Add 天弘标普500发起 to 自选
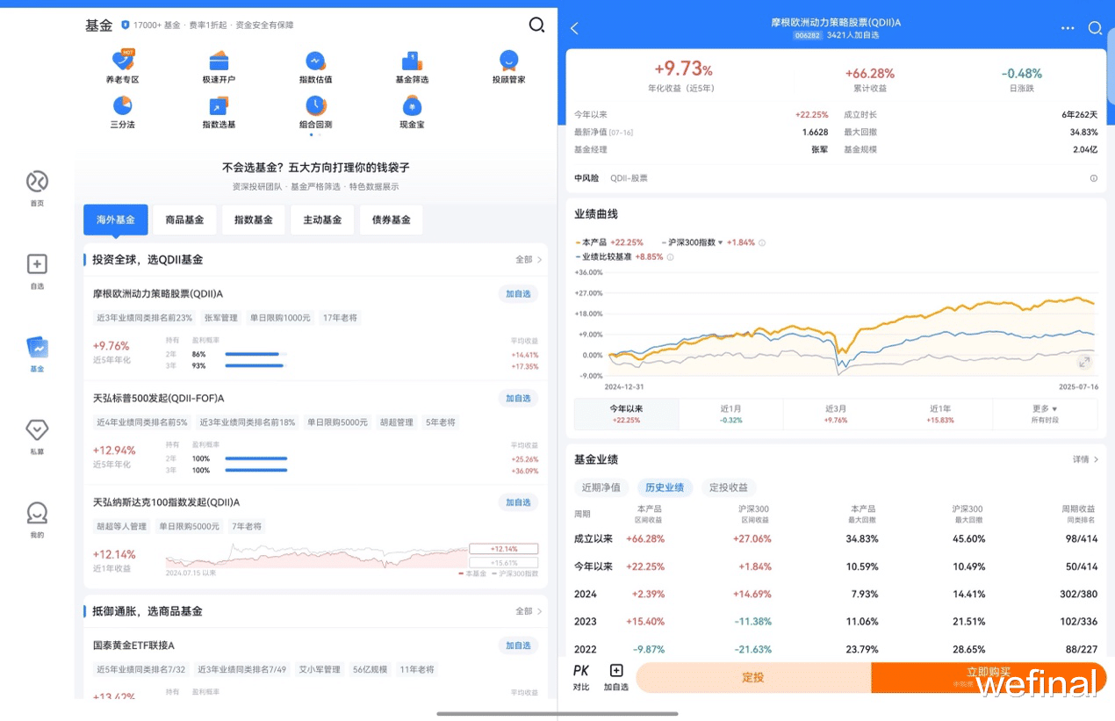1115x721 pixels. click(x=518, y=399)
